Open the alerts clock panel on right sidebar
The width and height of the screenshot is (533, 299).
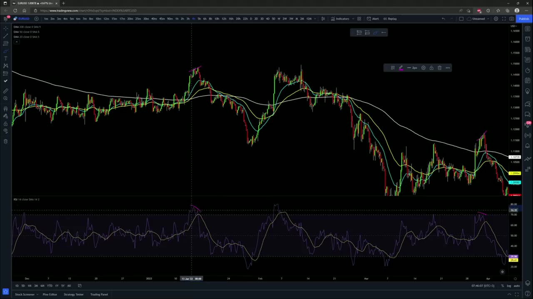coord(528,39)
